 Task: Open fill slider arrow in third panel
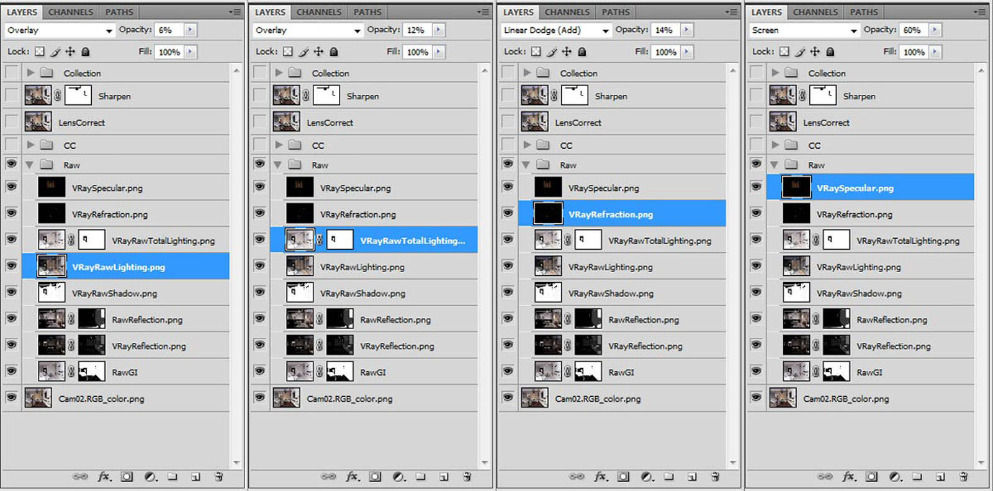coord(686,52)
